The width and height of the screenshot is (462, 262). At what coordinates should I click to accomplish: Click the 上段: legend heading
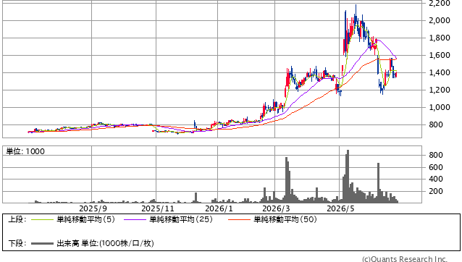[17, 219]
